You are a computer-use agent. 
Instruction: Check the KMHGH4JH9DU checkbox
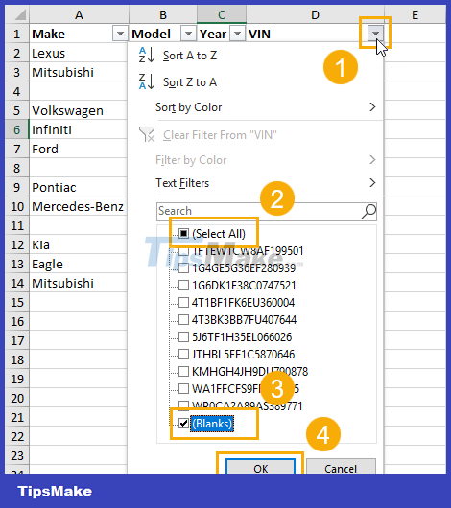[183, 371]
